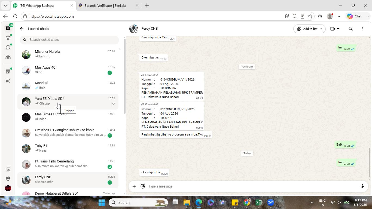Open the Pt Trans Tello Cemerlang chat

pyautogui.click(x=68, y=164)
